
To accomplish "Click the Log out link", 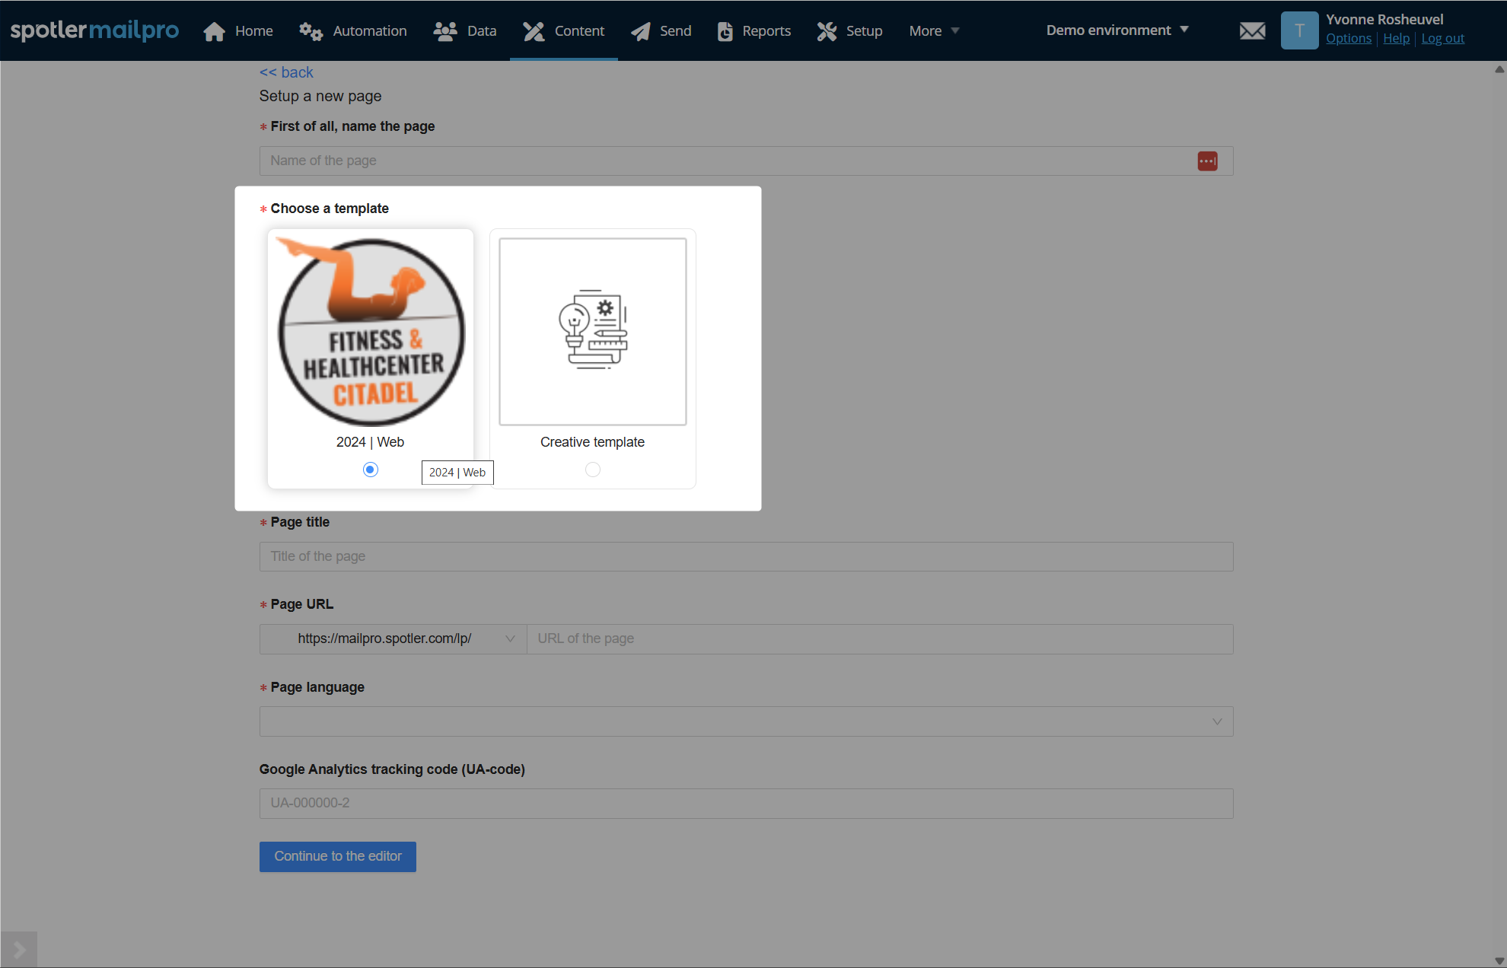I will tap(1442, 39).
